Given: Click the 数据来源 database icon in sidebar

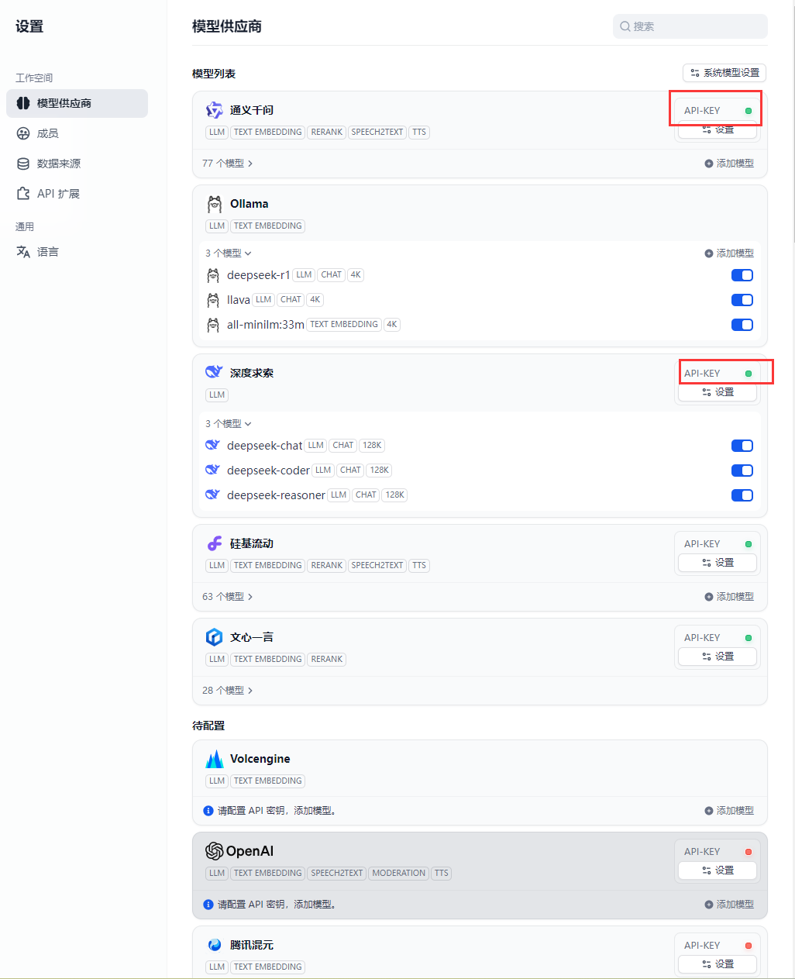Looking at the screenshot, I should point(23,164).
